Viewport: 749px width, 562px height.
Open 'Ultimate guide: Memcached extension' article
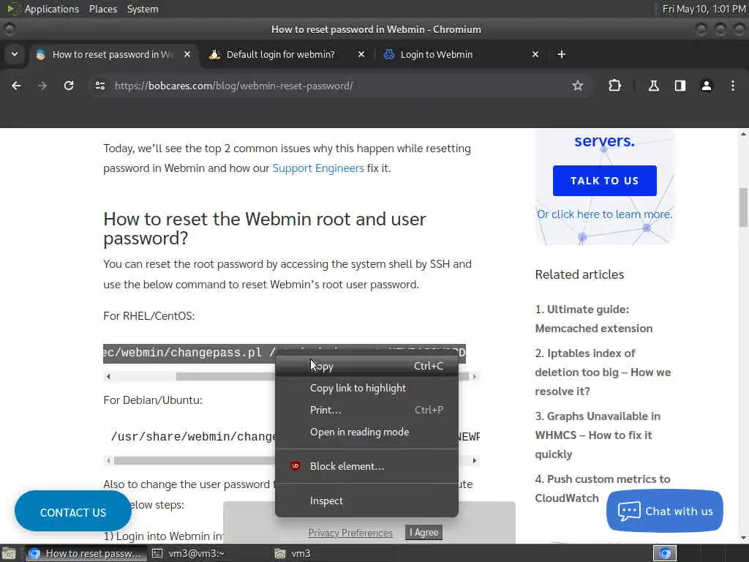(x=593, y=319)
